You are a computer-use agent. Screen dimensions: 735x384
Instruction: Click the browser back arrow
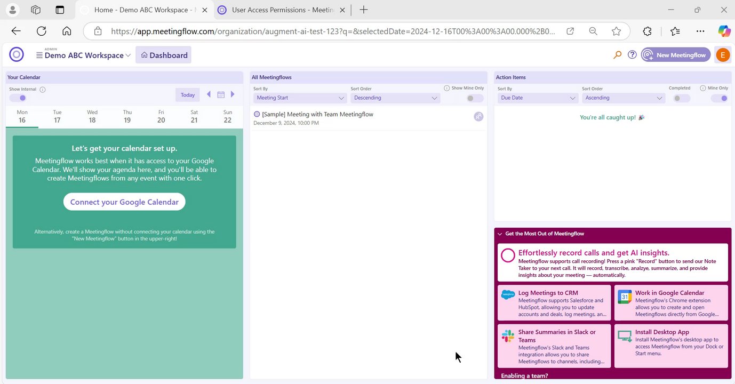coord(16,31)
